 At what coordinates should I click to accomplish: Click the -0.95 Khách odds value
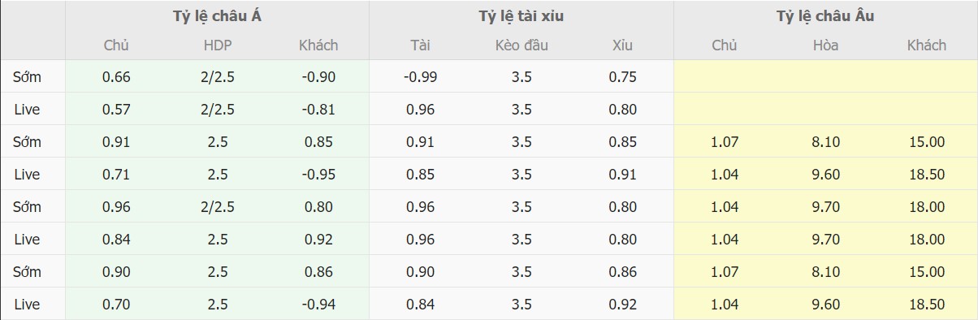(318, 175)
